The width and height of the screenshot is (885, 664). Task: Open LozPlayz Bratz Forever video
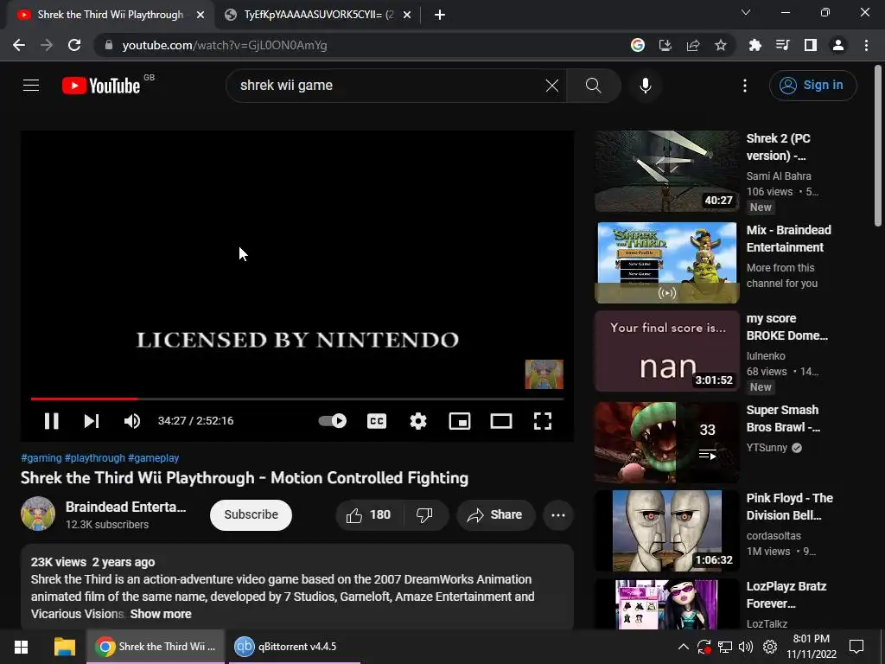click(x=666, y=603)
